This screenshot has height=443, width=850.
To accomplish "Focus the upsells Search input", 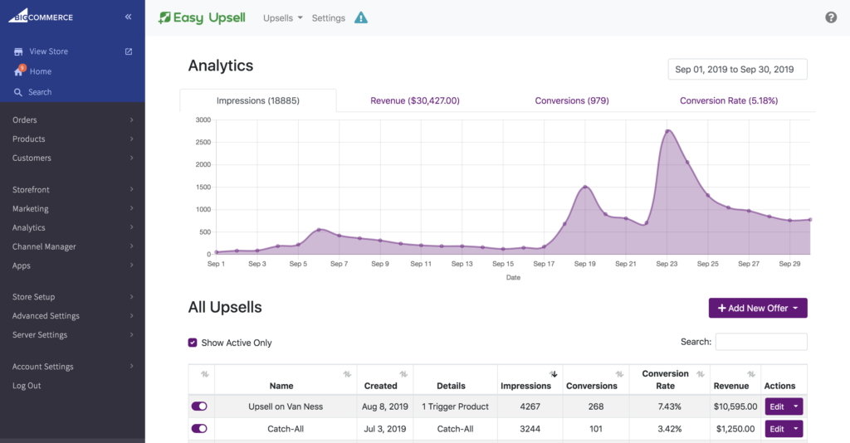I will (x=761, y=342).
